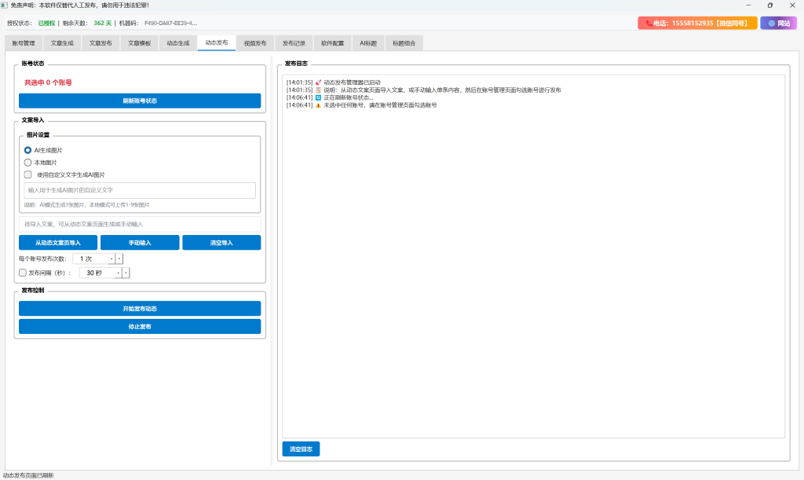Enable 使用自定义文字生成AI图片 checkbox
The height and width of the screenshot is (480, 804).
28,174
